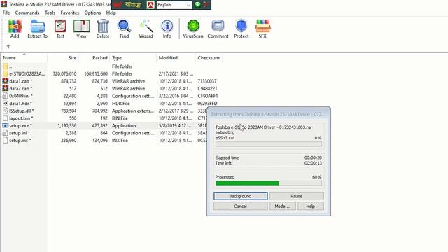Click the data1.cab archive icon
The image size is (448, 252).
click(5, 81)
